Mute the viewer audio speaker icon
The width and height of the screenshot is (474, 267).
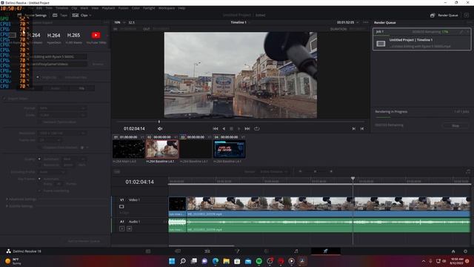pos(160,128)
